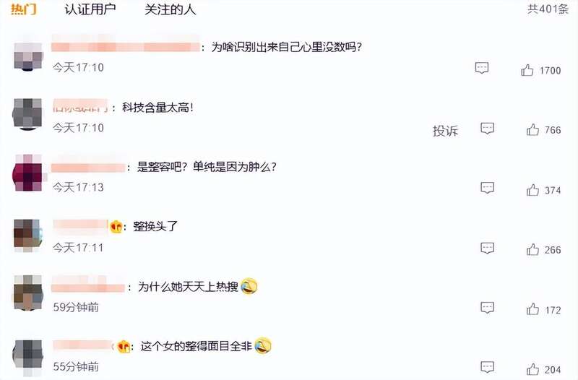Switch to the 热门 tab
This screenshot has height=380, width=578.
click(x=24, y=9)
